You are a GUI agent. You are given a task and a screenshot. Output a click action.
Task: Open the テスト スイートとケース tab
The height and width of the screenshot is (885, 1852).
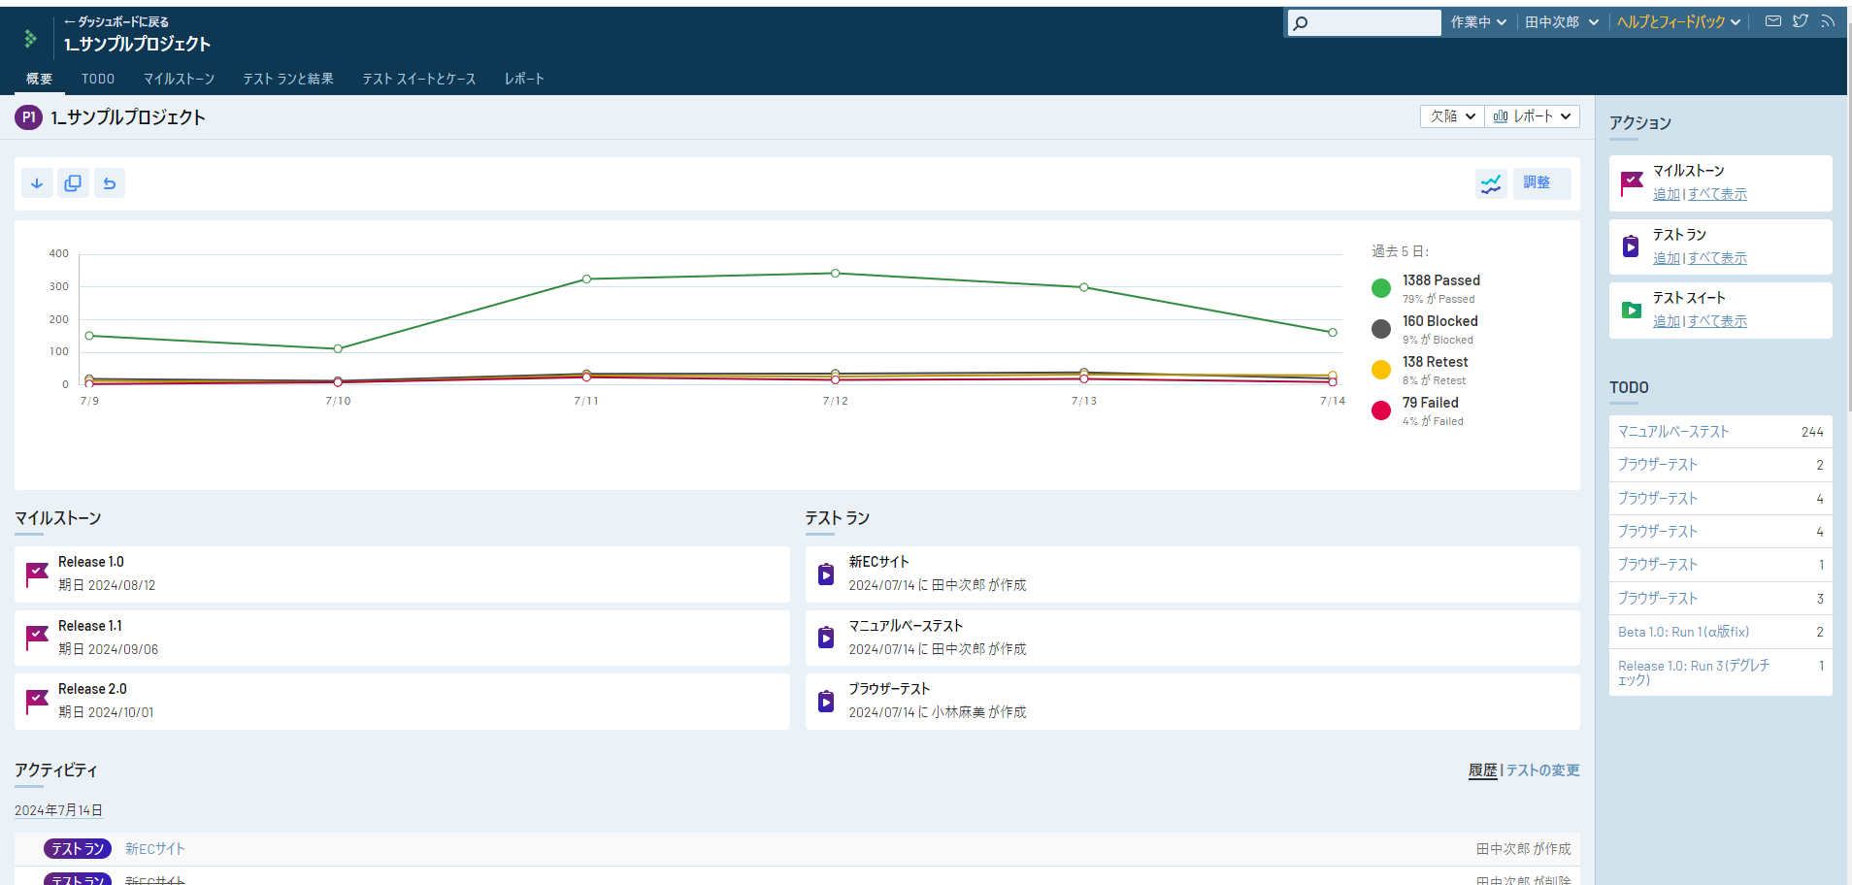pos(419,79)
